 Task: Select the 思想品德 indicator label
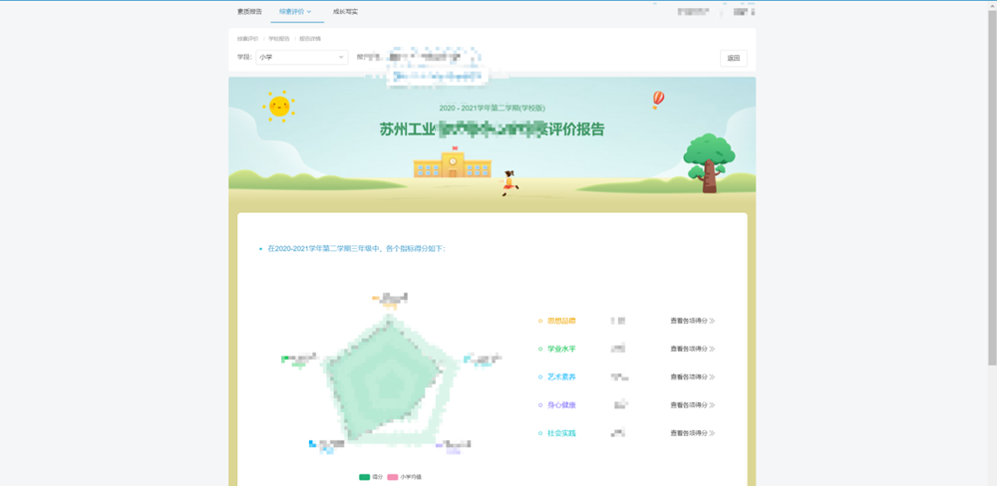click(561, 321)
